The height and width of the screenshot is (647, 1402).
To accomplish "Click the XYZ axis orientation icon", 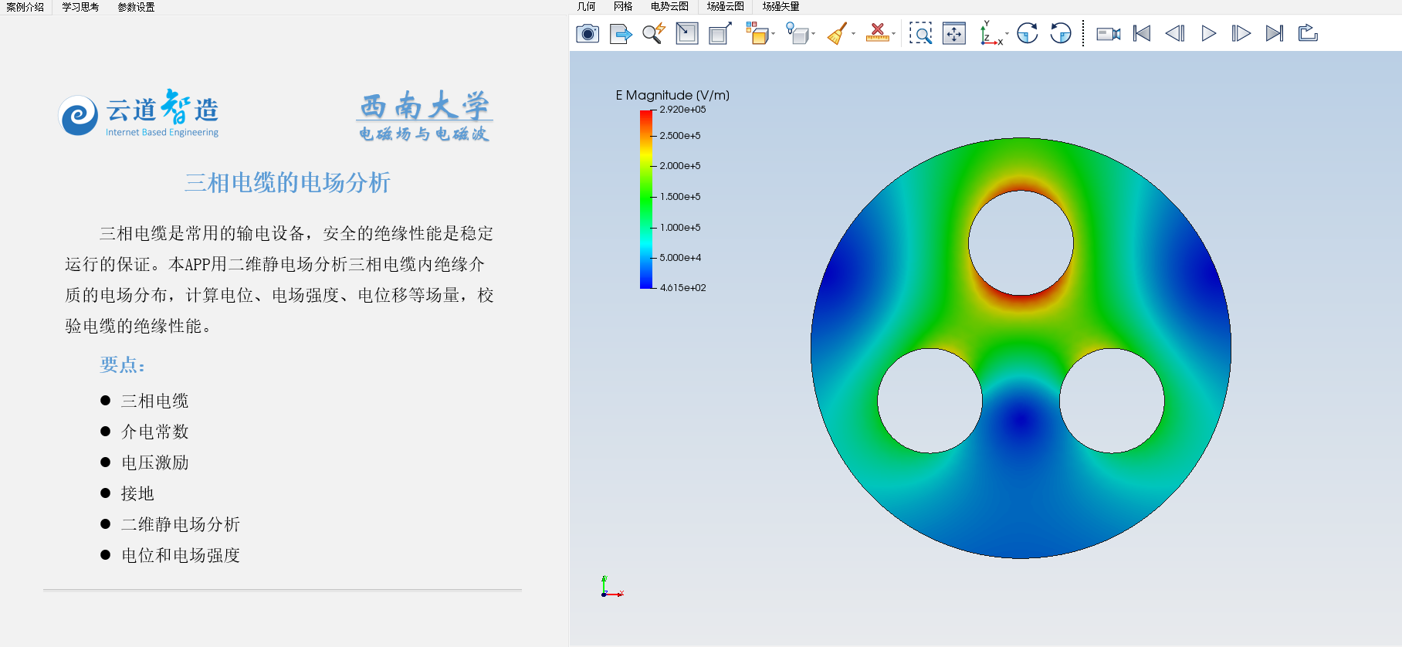I will pyautogui.click(x=991, y=33).
